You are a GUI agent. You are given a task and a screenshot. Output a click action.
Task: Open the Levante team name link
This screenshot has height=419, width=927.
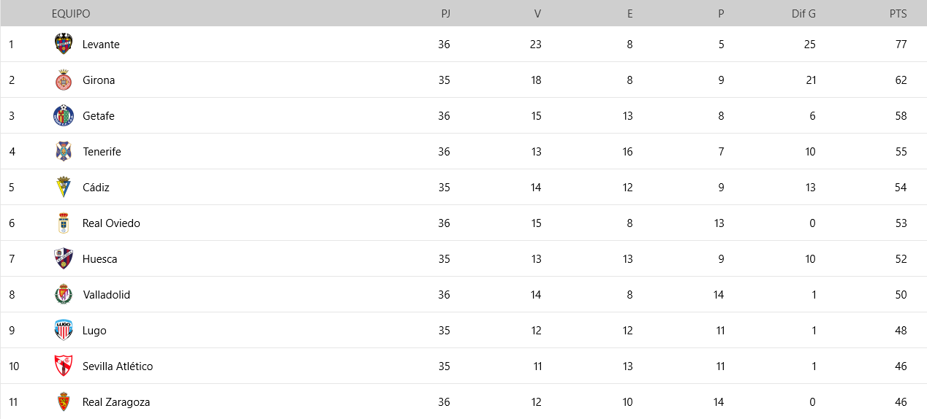coord(101,45)
